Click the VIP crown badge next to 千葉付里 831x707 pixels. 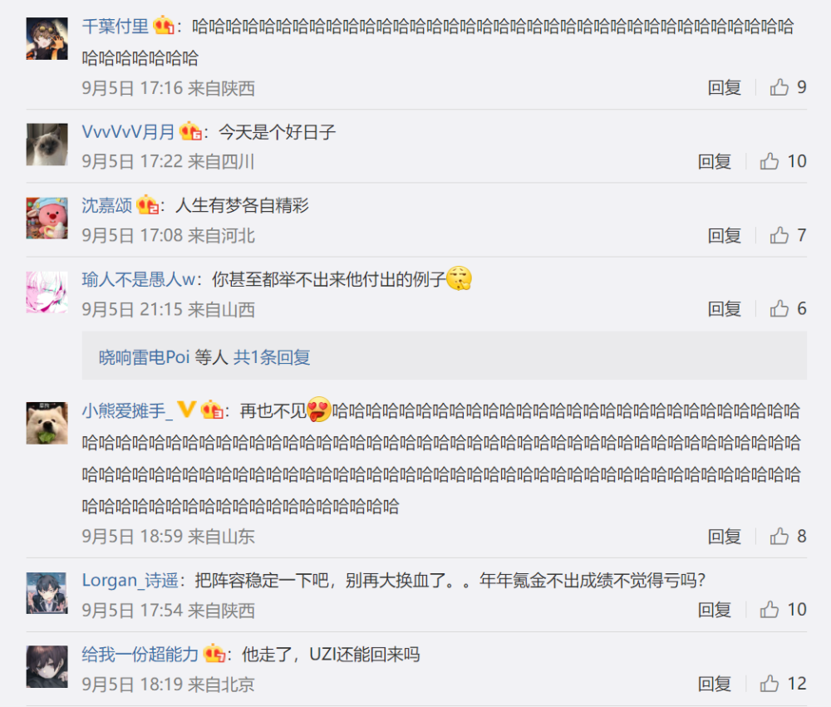pos(164,26)
